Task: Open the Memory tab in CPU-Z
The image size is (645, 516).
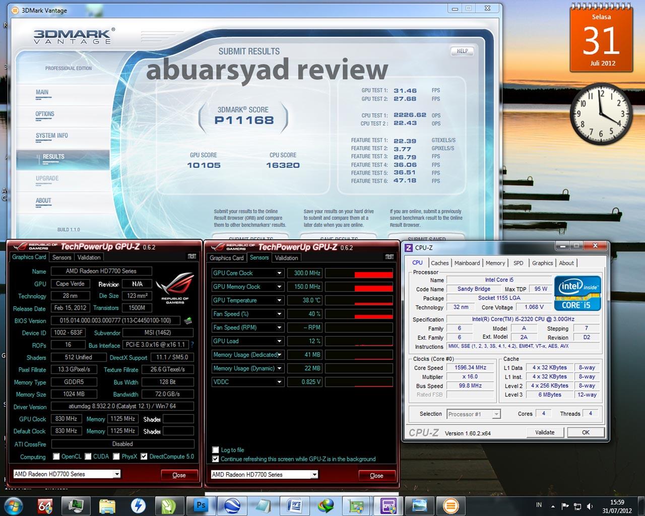Action: [495, 263]
